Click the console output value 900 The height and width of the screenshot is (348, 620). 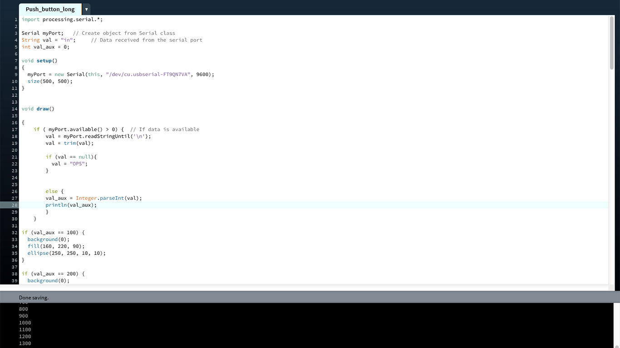24,316
